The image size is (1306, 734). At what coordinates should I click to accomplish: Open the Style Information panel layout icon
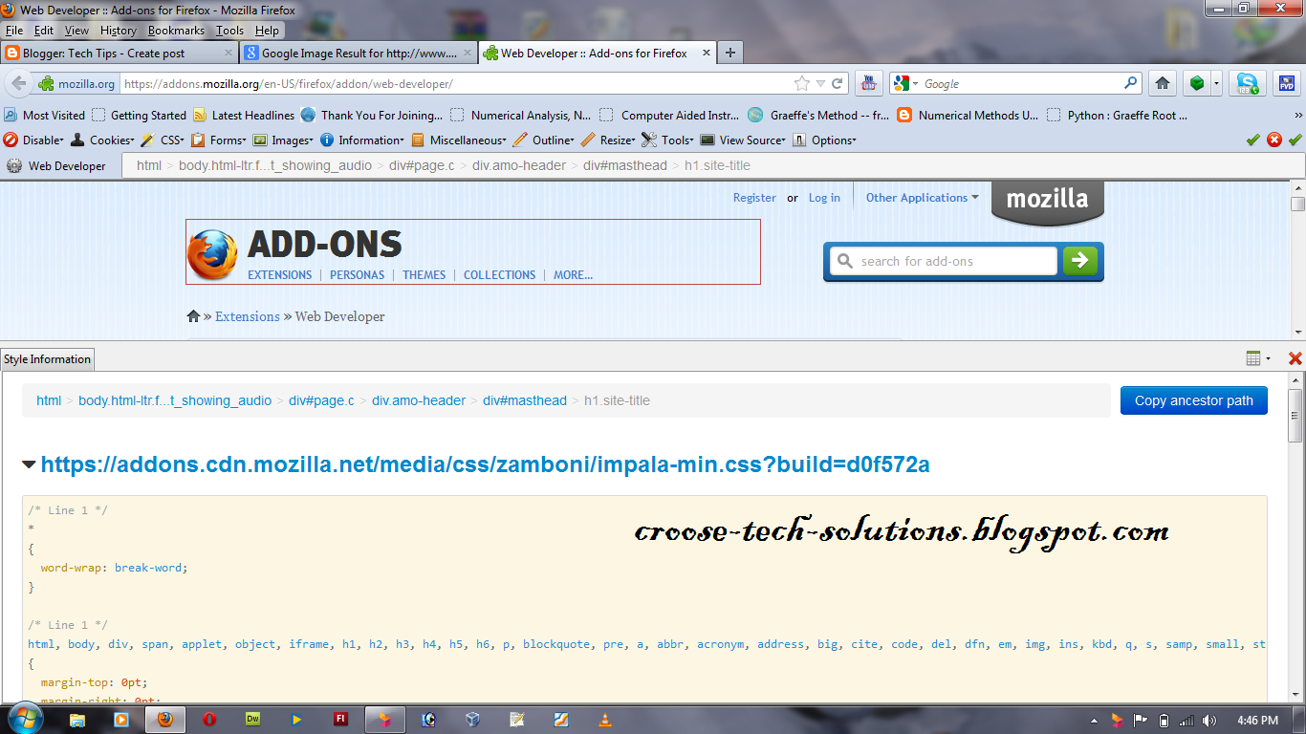[x=1254, y=358]
